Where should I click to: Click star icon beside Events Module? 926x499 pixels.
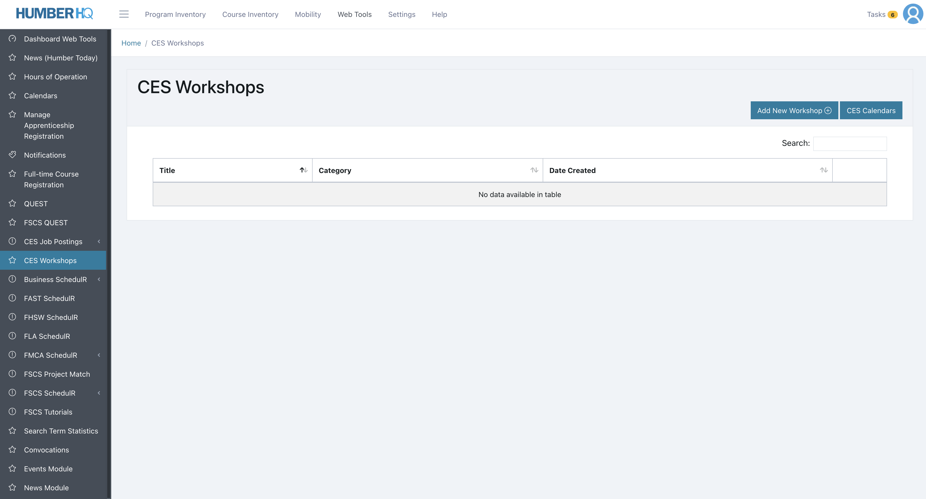tap(12, 469)
